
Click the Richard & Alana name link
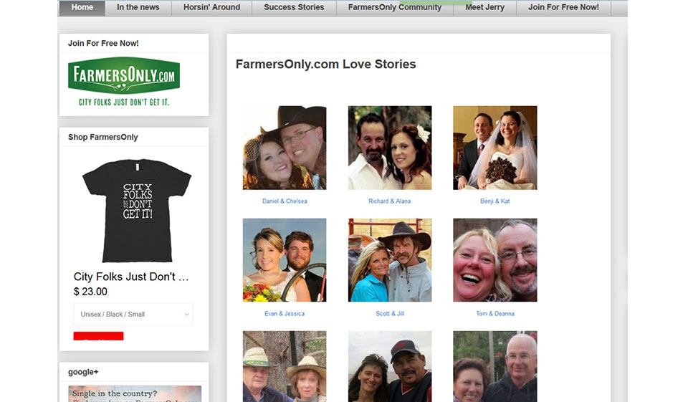click(x=389, y=201)
